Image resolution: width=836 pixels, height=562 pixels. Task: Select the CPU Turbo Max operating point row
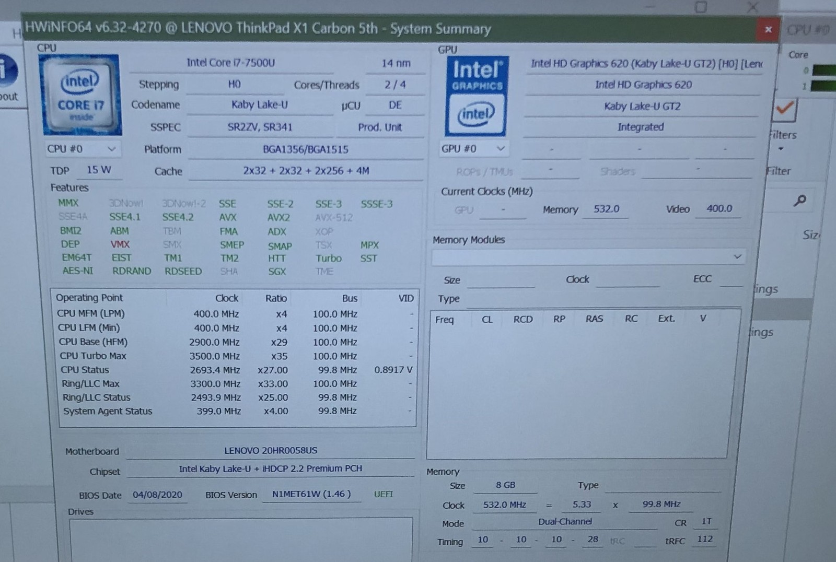click(x=235, y=356)
